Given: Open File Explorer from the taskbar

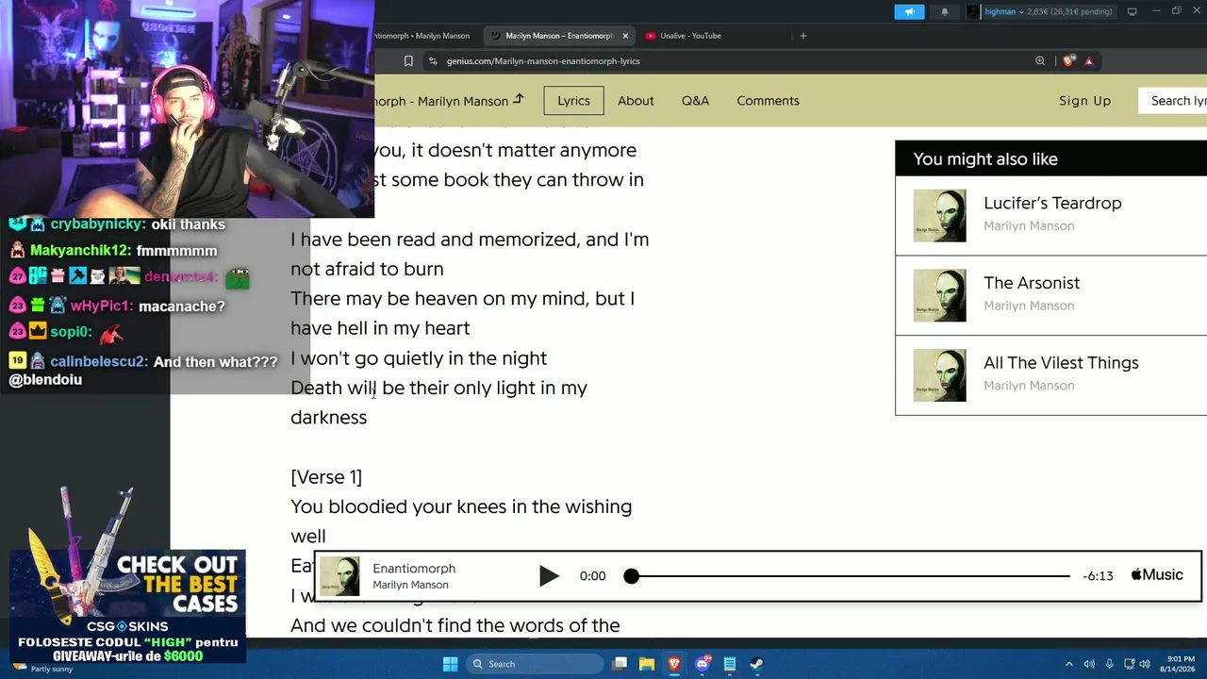Looking at the screenshot, I should point(647,664).
